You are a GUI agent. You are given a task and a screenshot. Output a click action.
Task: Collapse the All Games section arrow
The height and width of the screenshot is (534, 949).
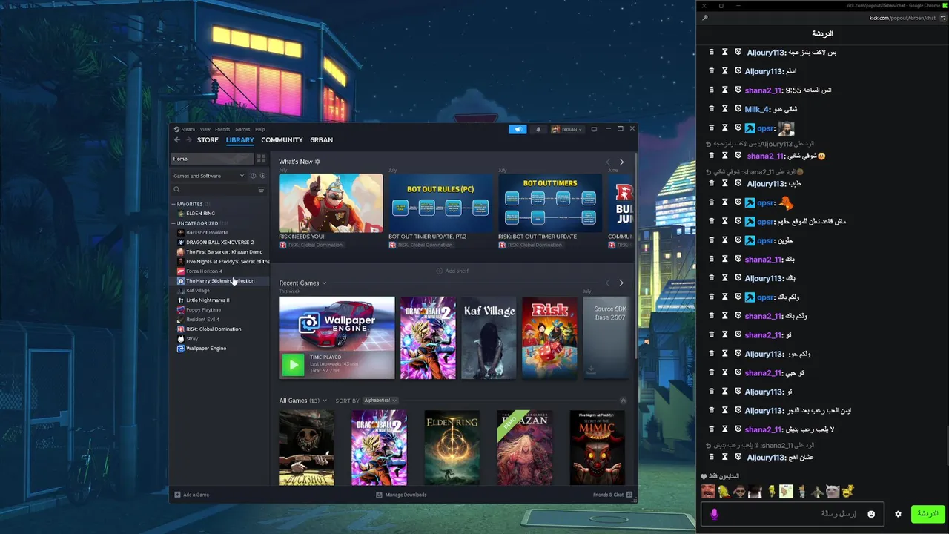[623, 400]
